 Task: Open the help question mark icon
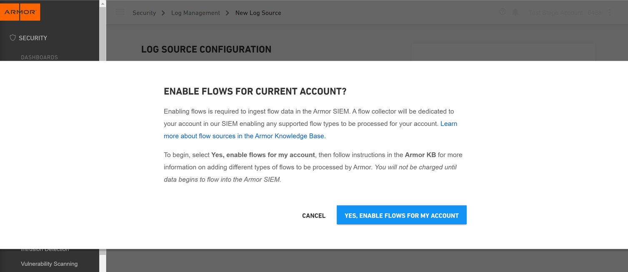[503, 12]
